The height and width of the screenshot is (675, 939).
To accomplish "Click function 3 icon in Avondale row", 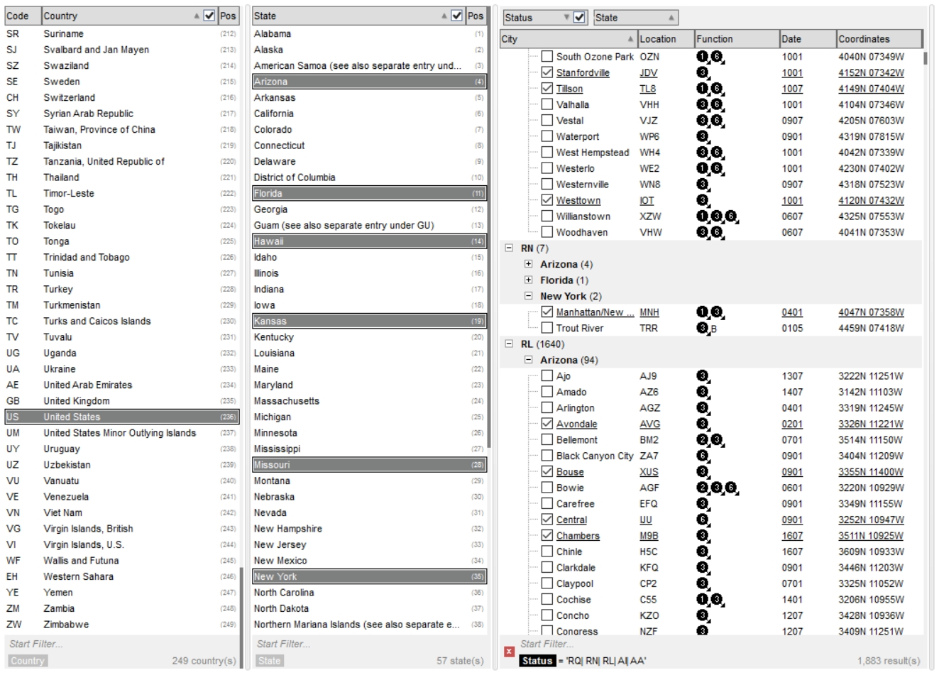I will (x=702, y=424).
